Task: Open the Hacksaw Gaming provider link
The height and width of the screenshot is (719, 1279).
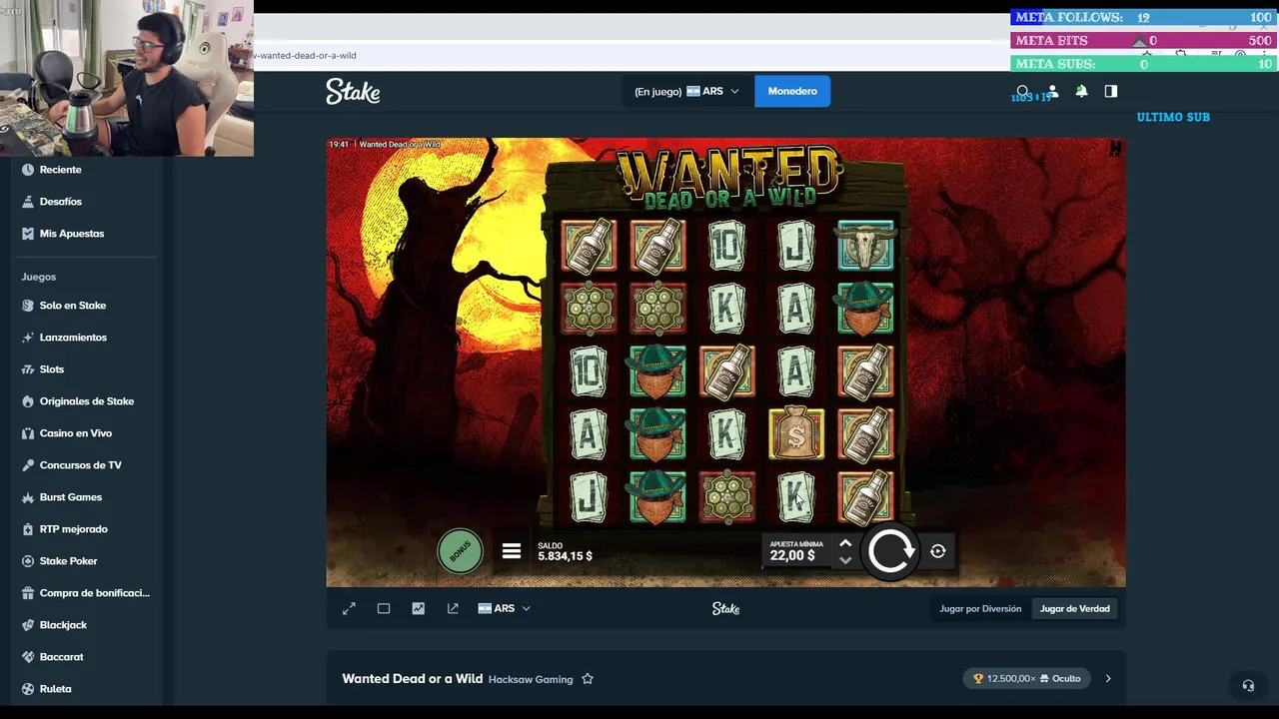Action: click(531, 679)
